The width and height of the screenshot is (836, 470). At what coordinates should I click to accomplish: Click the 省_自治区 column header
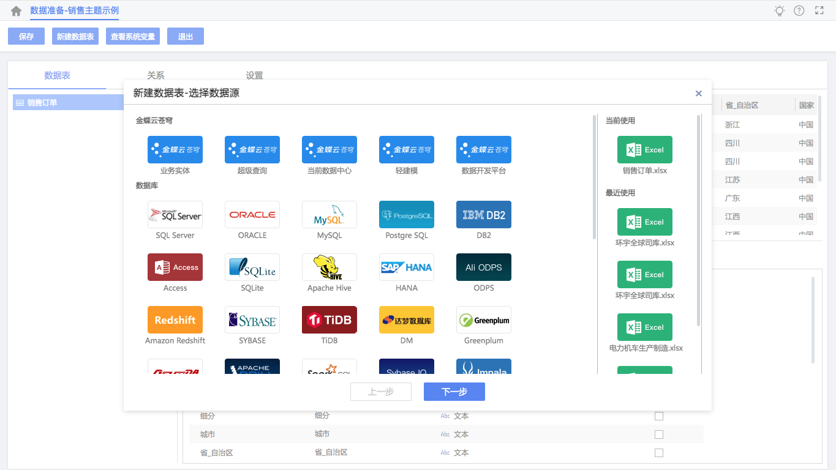758,105
